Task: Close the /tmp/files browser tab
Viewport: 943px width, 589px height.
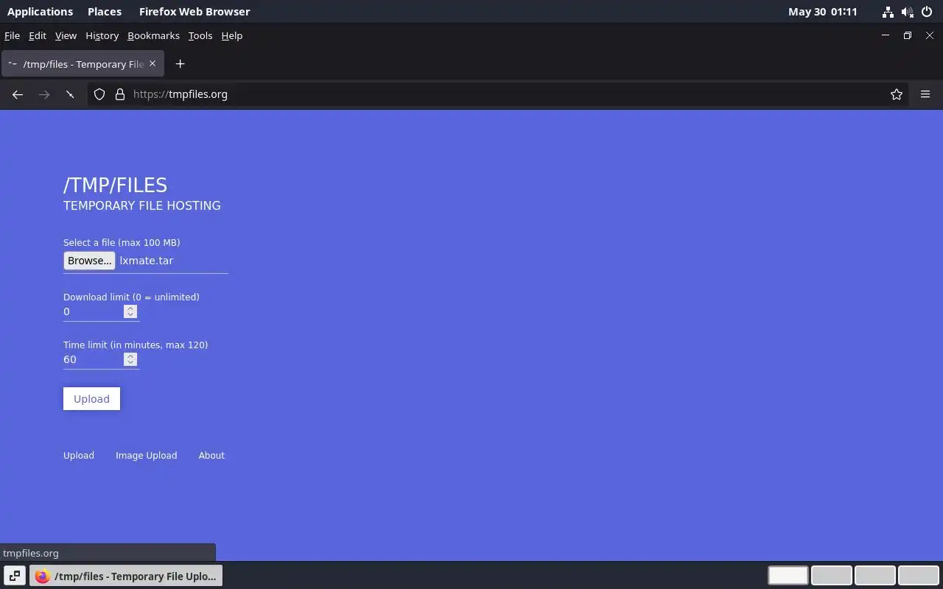Action: tap(153, 63)
